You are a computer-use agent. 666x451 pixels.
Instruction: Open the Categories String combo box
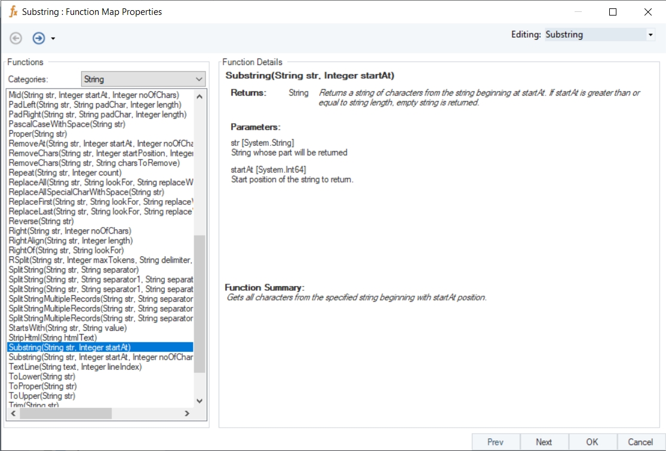(x=143, y=79)
